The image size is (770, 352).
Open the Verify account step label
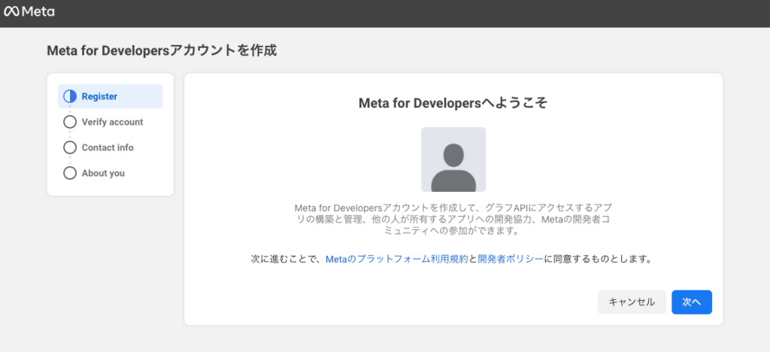112,122
